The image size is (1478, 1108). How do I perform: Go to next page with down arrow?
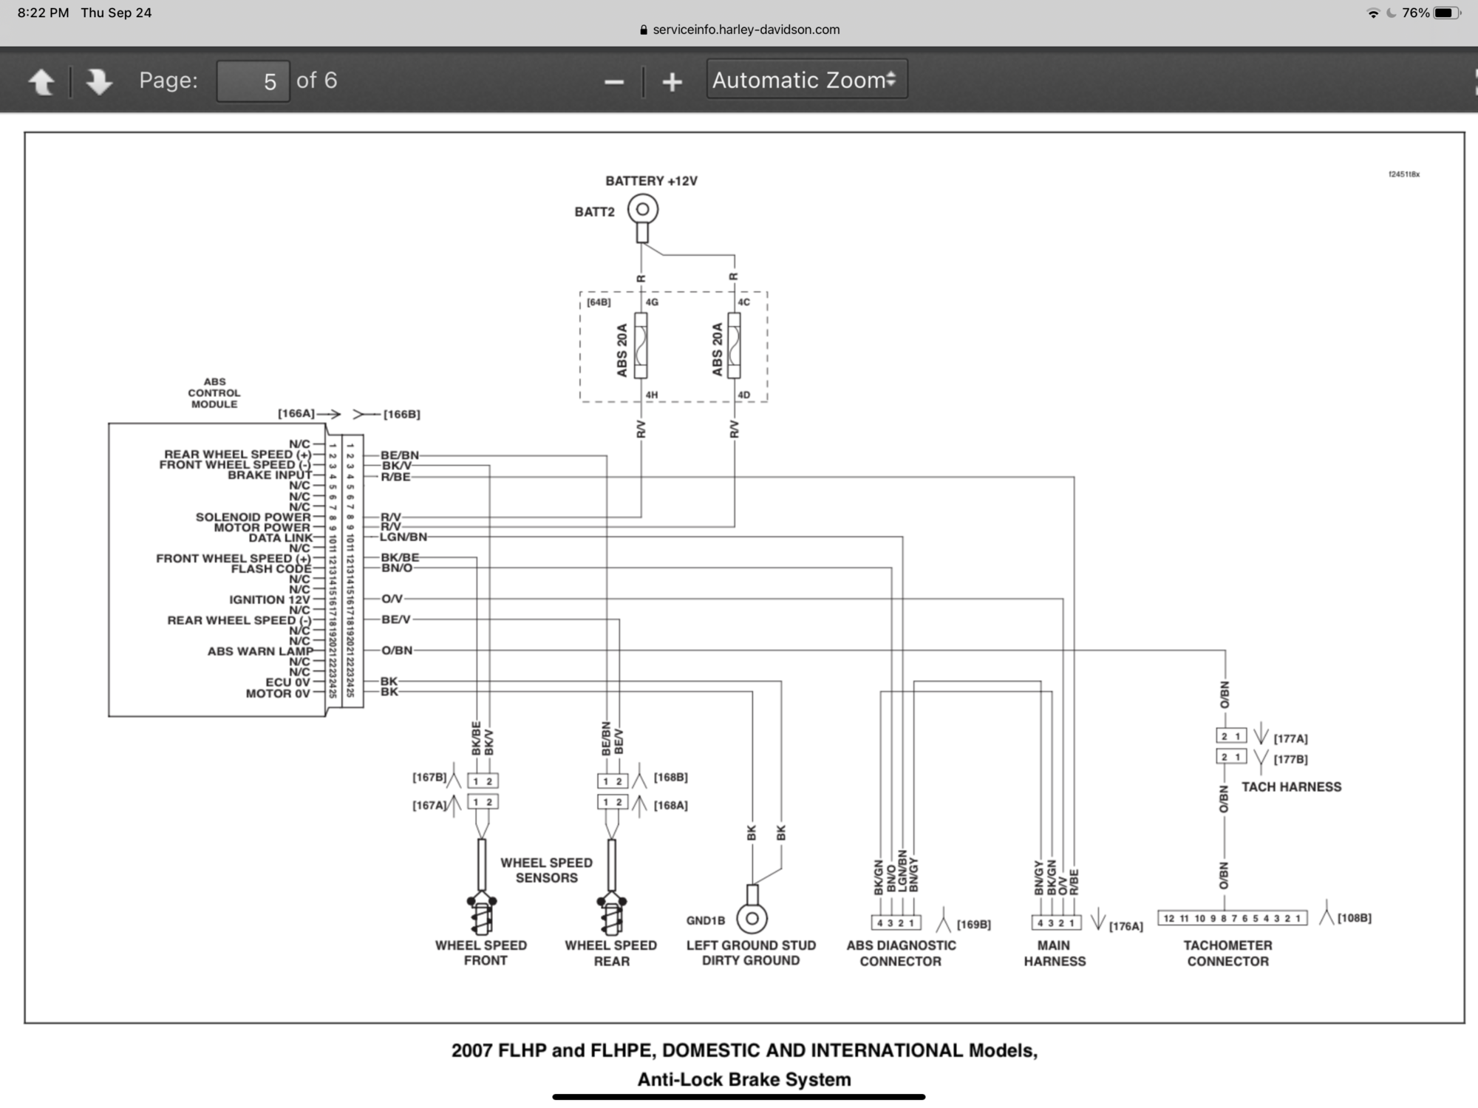coord(98,81)
